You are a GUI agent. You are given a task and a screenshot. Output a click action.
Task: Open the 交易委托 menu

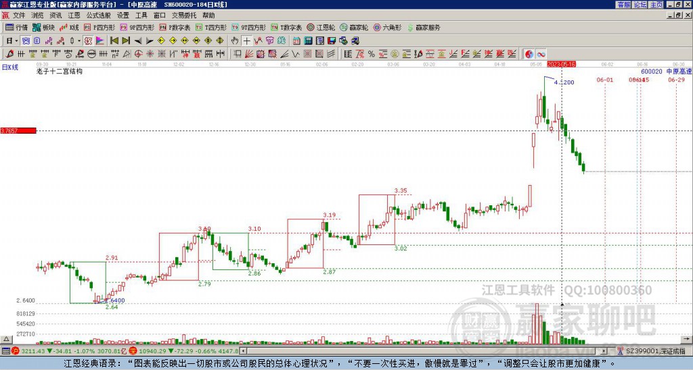[x=184, y=16]
